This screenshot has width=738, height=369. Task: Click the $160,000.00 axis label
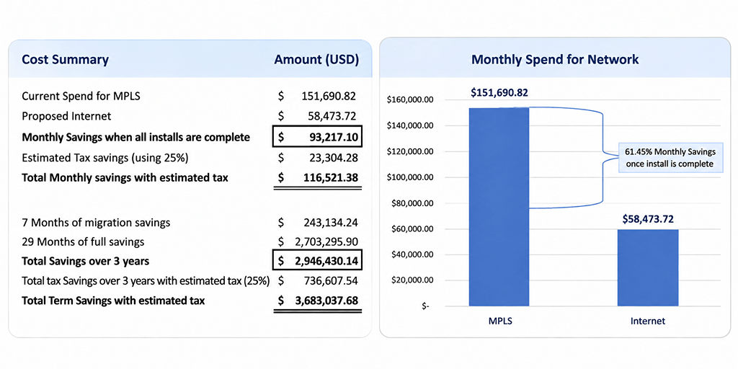point(409,99)
